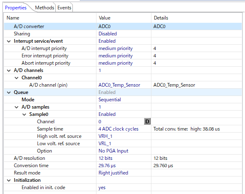Click the Value column header

(105, 18)
